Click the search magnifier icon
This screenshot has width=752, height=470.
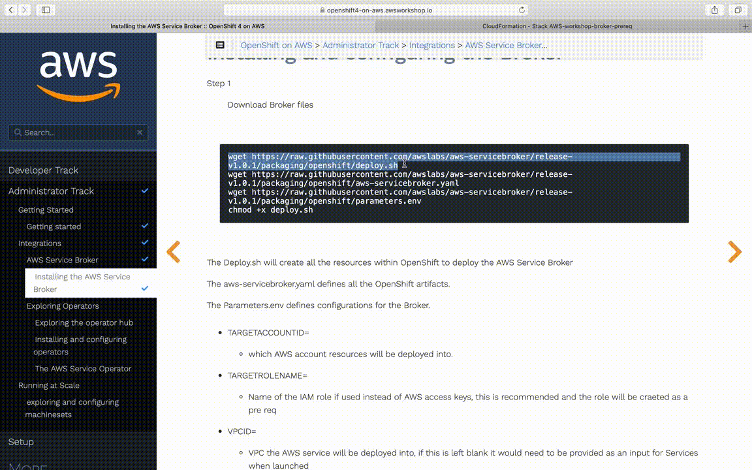(x=18, y=133)
